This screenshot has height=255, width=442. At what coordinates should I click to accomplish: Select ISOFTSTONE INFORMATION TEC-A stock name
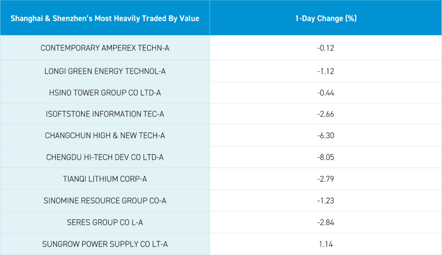coord(105,114)
